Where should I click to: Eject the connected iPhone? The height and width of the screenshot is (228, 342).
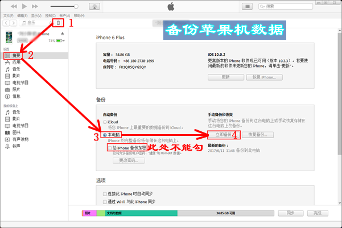pos(63,34)
